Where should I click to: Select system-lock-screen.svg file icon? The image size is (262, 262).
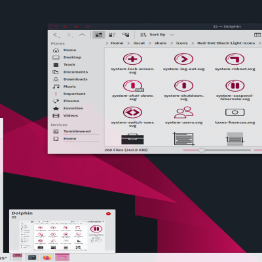click(132, 59)
